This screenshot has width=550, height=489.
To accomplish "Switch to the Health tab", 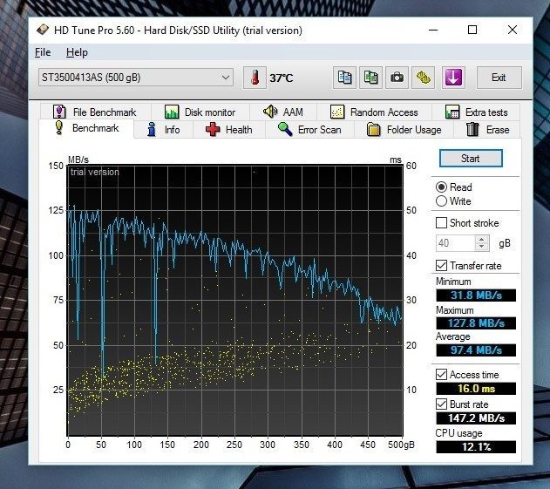I will click(x=228, y=129).
